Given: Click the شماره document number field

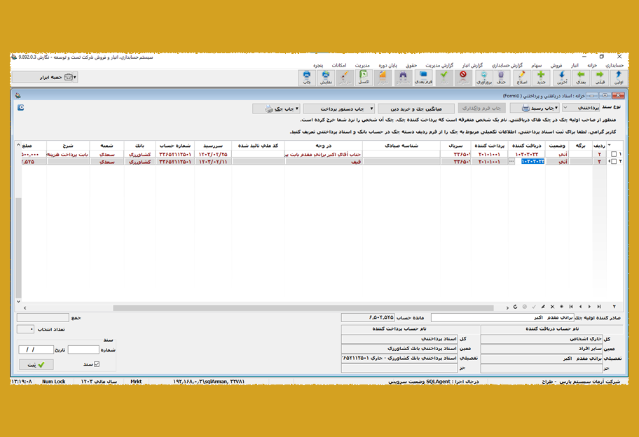Looking at the screenshot, I should click(x=83, y=349).
